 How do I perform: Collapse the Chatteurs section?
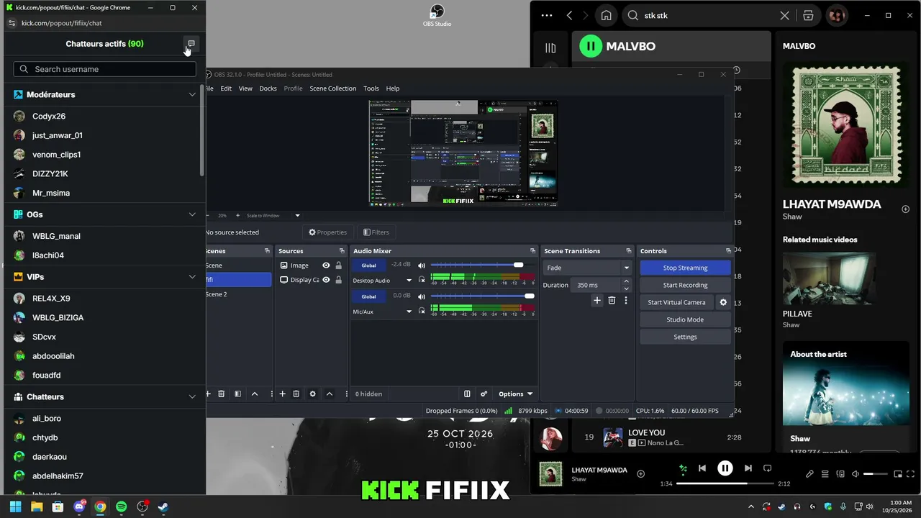click(x=192, y=397)
